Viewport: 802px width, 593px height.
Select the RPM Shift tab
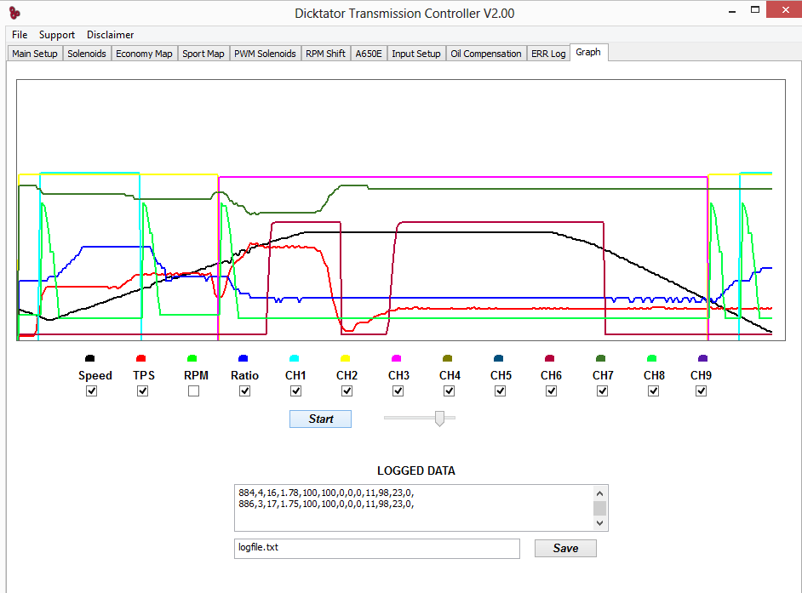tap(325, 54)
